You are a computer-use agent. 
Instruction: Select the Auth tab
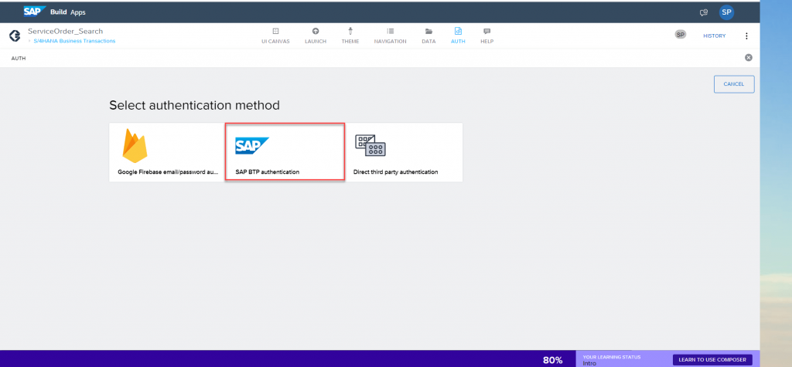point(458,36)
